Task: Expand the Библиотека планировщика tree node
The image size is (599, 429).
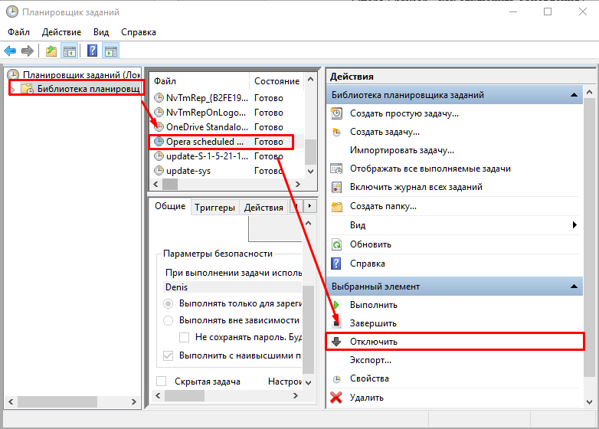Action: coord(12,90)
